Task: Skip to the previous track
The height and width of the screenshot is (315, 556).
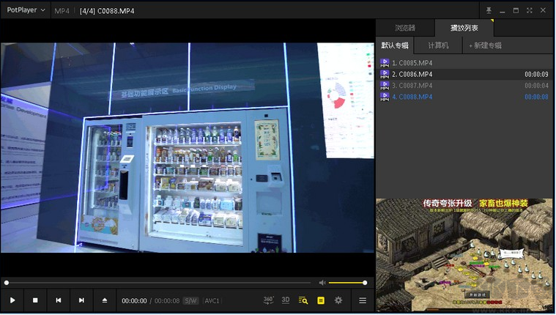Action: [59, 300]
